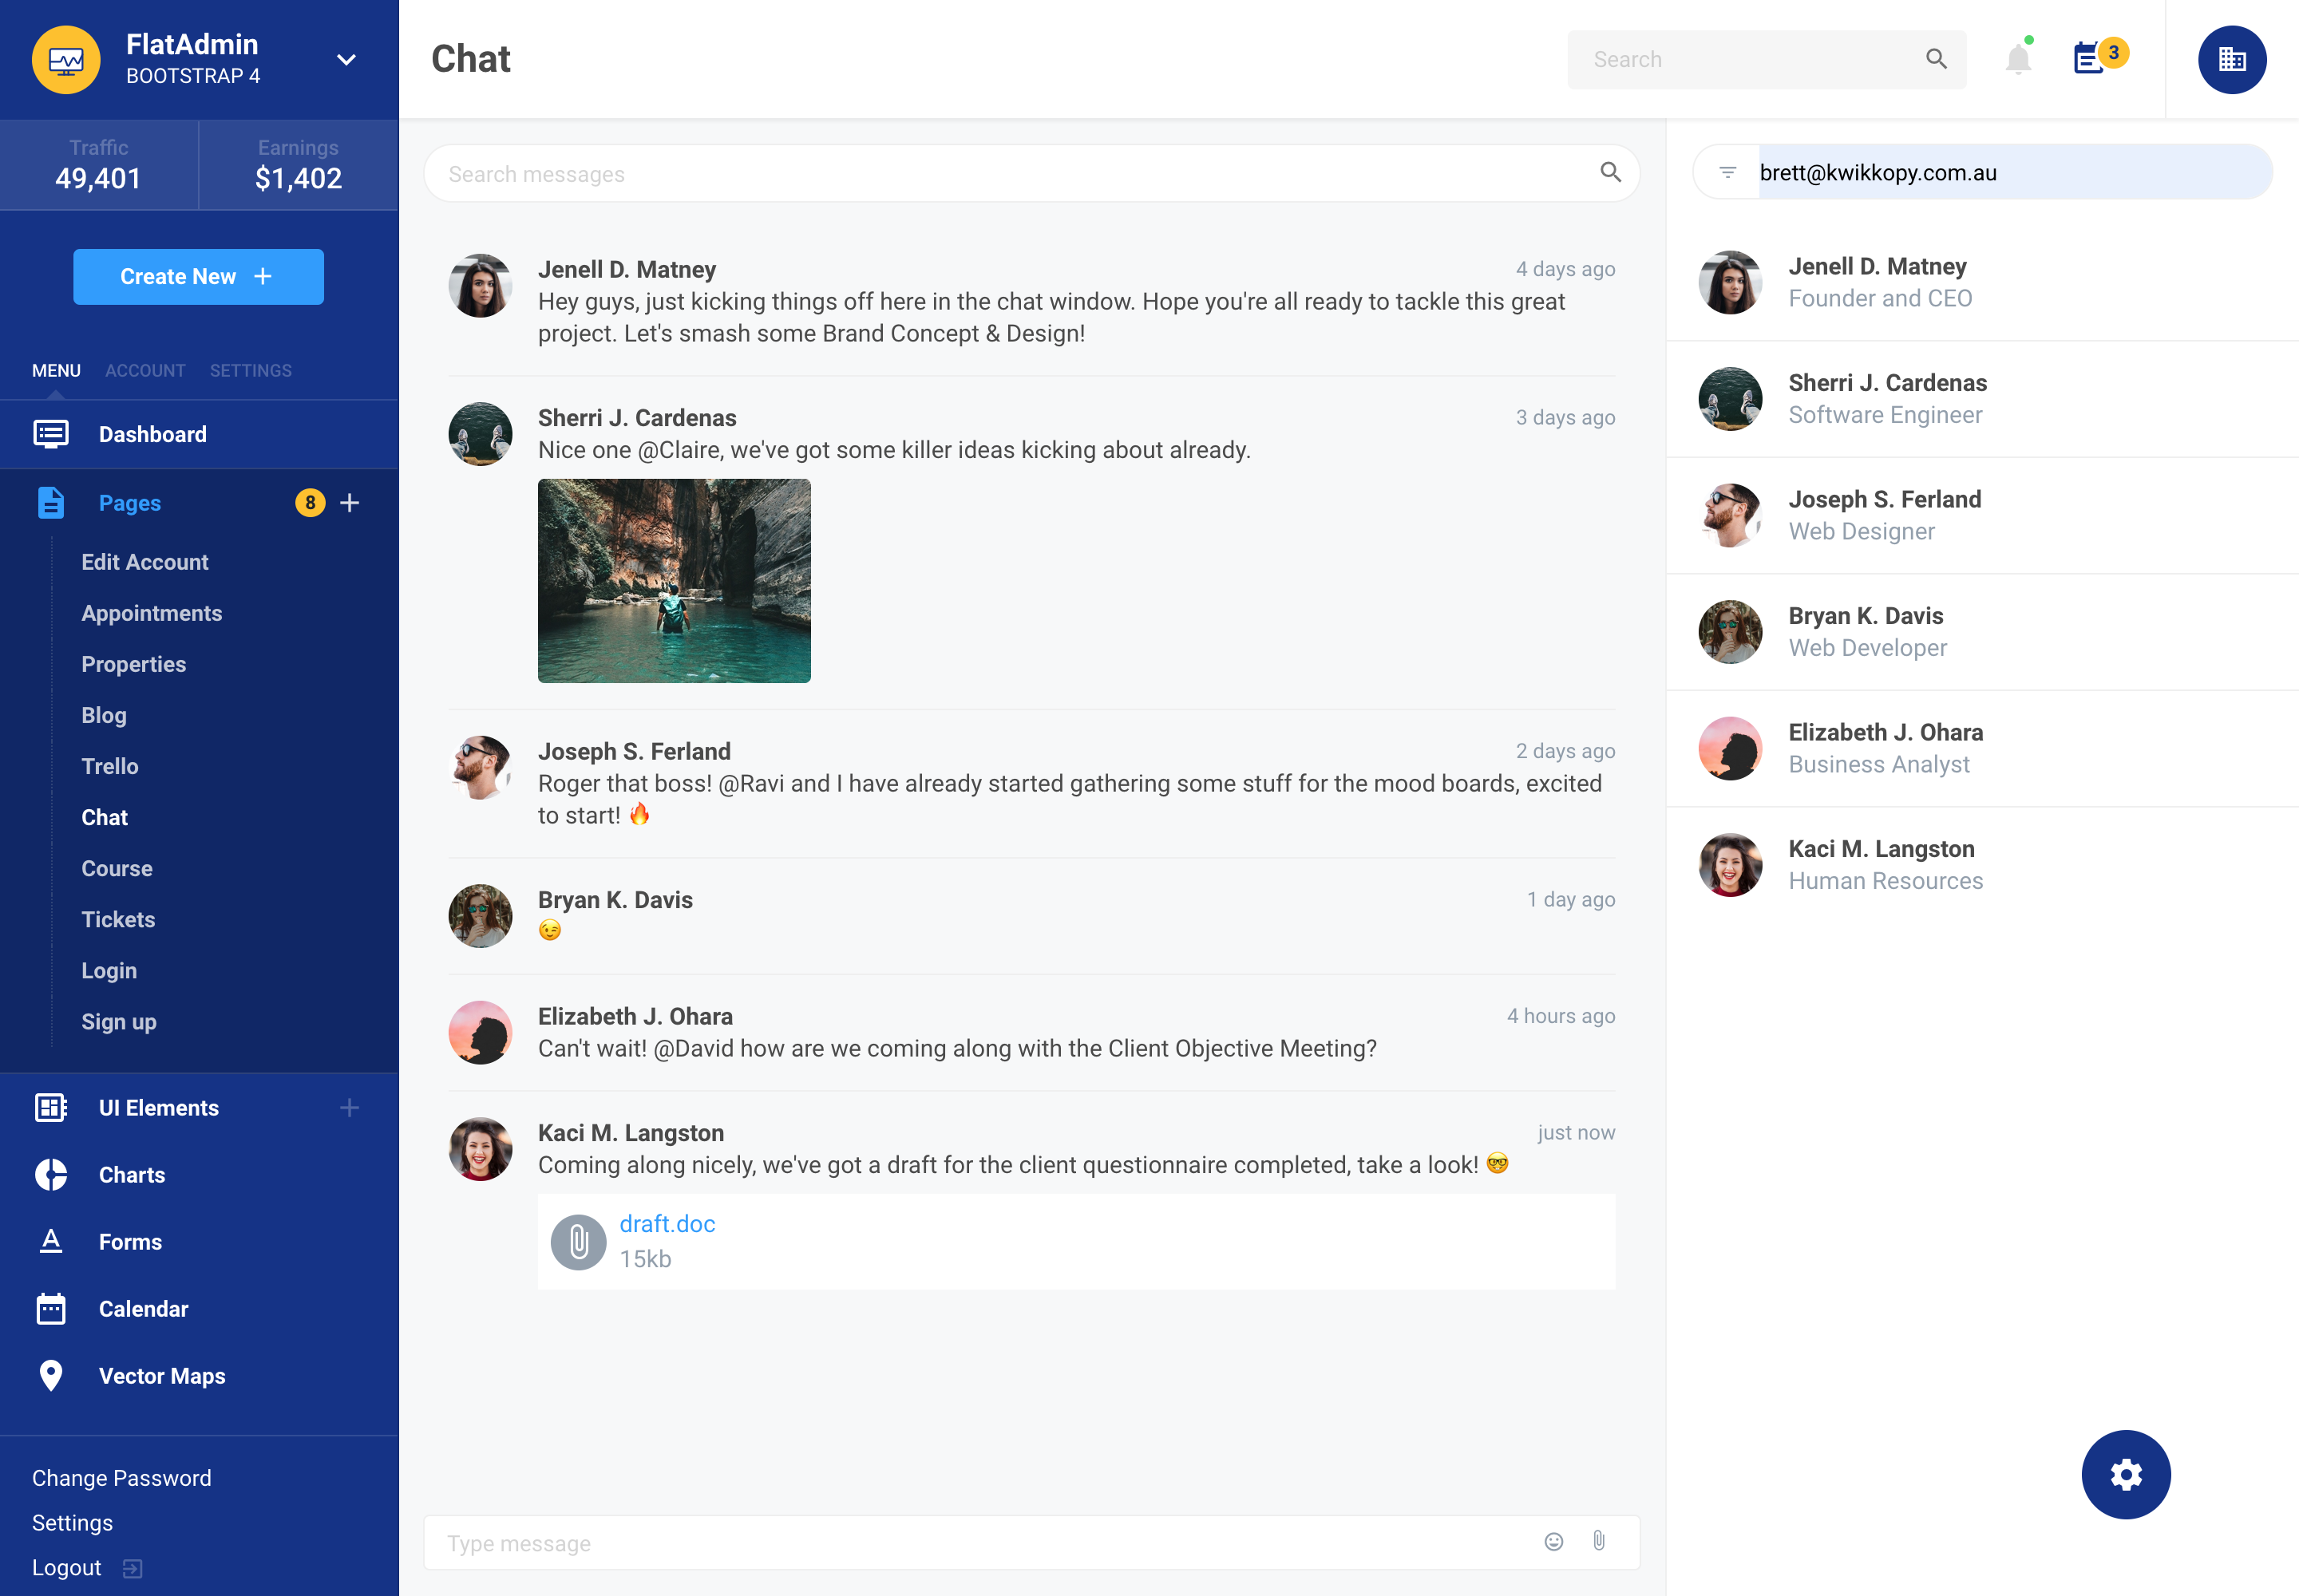Click the Create New button

pos(198,277)
